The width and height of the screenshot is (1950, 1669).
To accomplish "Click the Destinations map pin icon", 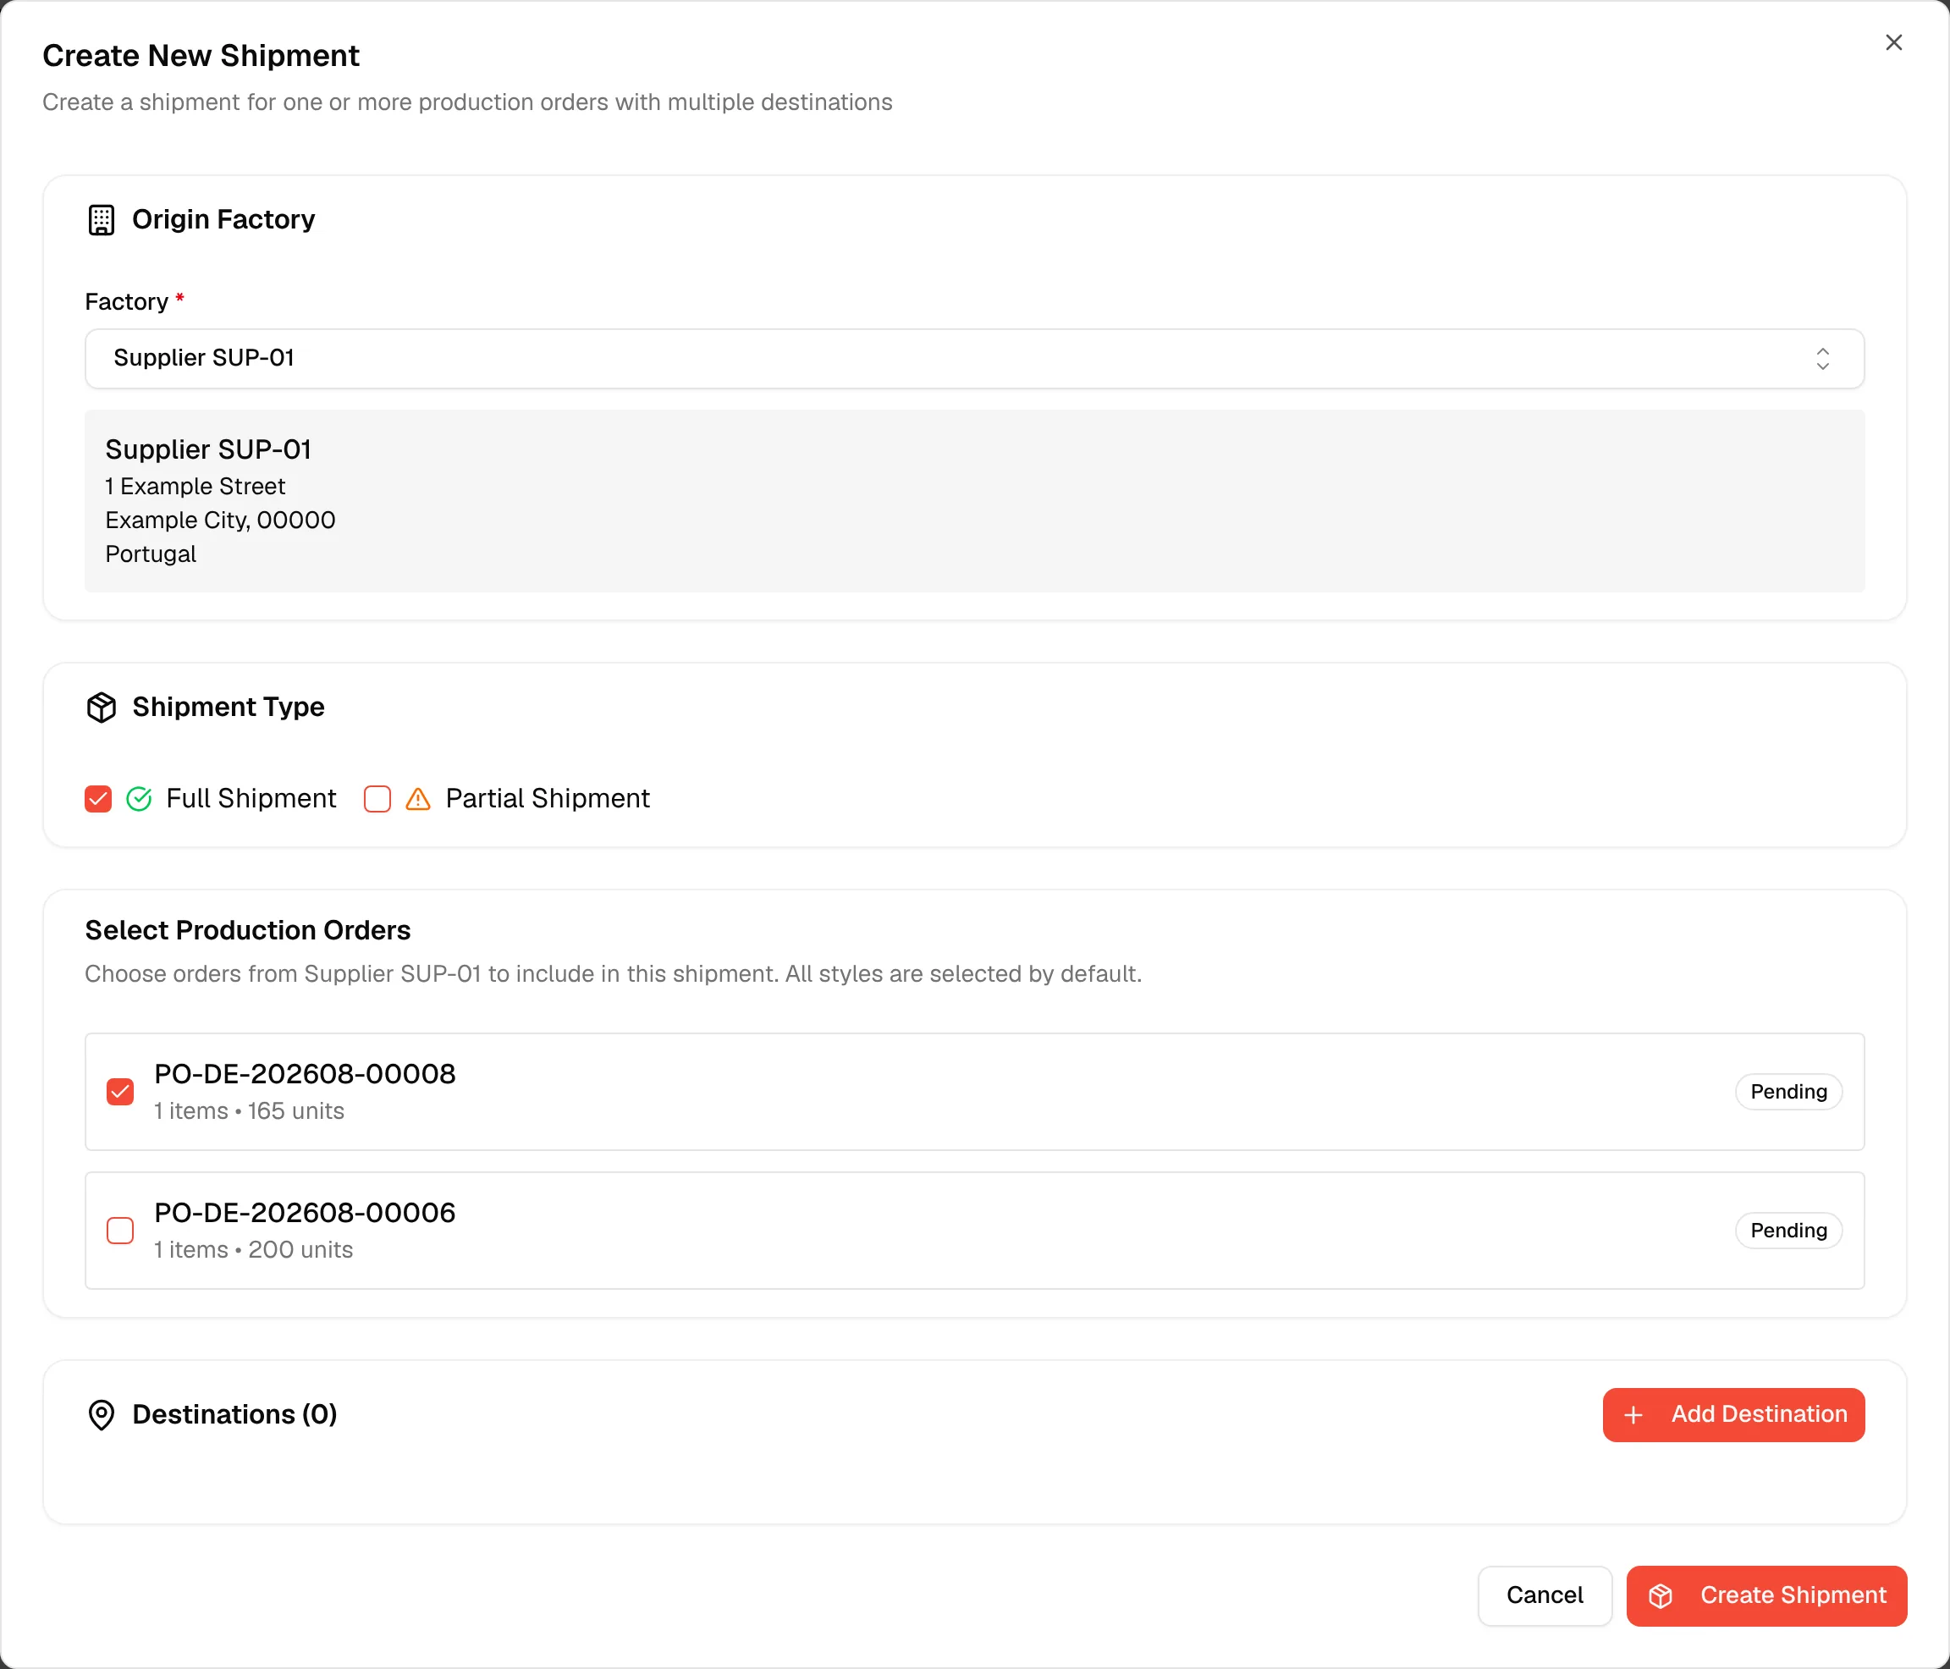I will (102, 1415).
